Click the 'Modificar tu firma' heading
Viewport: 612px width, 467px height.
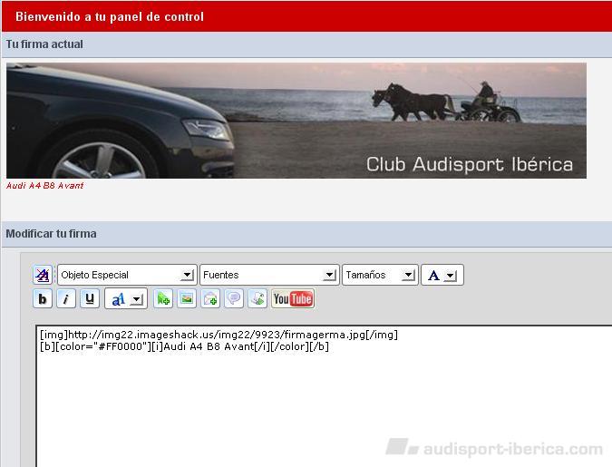(x=51, y=234)
